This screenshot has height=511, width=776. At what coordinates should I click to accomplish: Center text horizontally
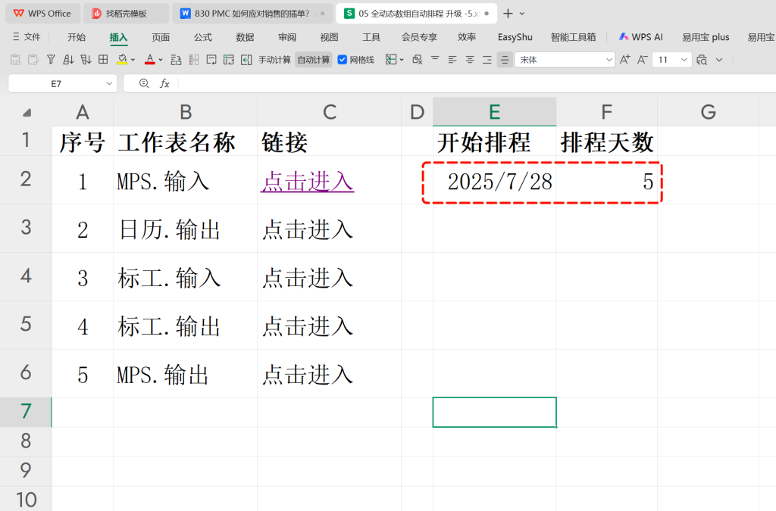[x=470, y=60]
